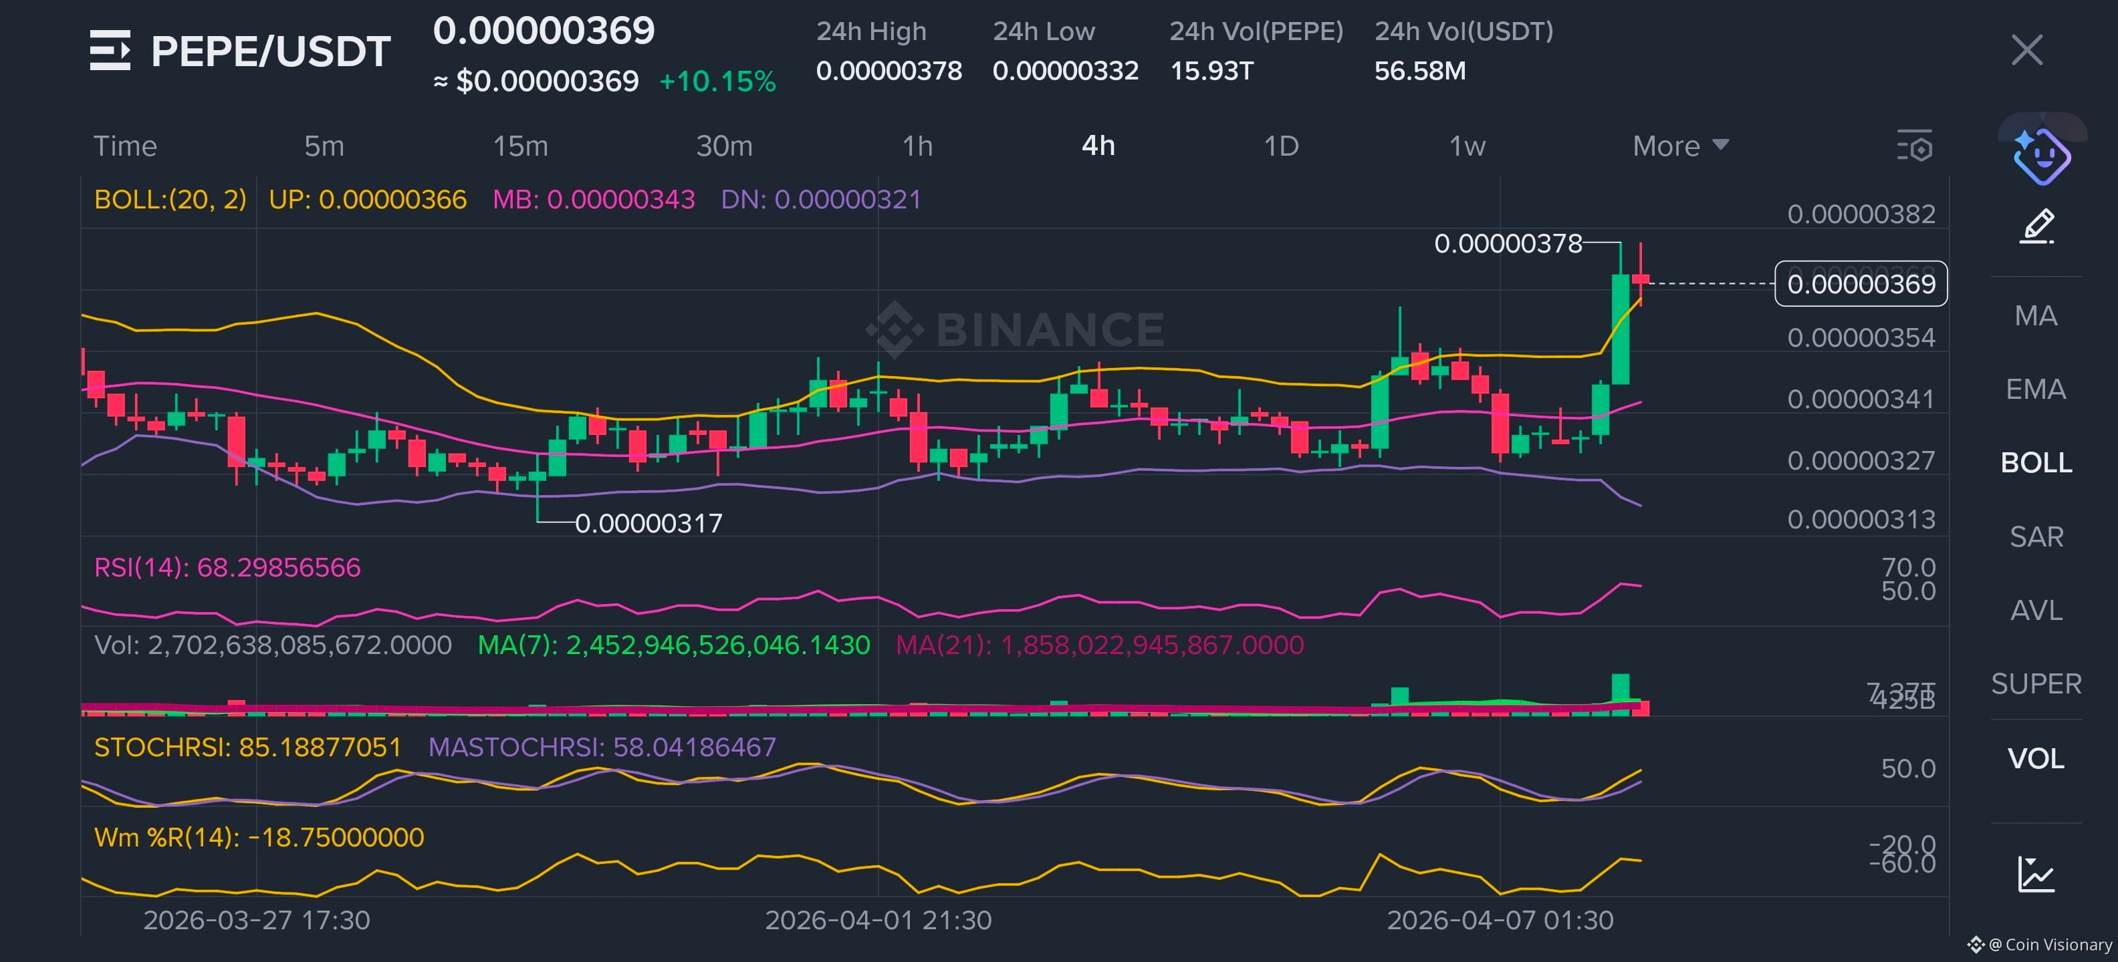
Task: Click the MB: 0.00000343 band value
Action: (594, 200)
